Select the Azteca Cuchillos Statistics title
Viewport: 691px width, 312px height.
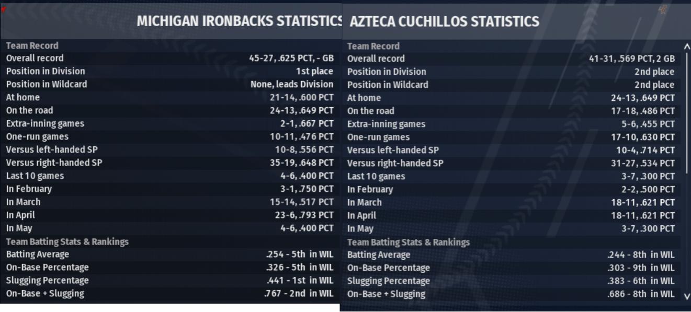coord(445,22)
